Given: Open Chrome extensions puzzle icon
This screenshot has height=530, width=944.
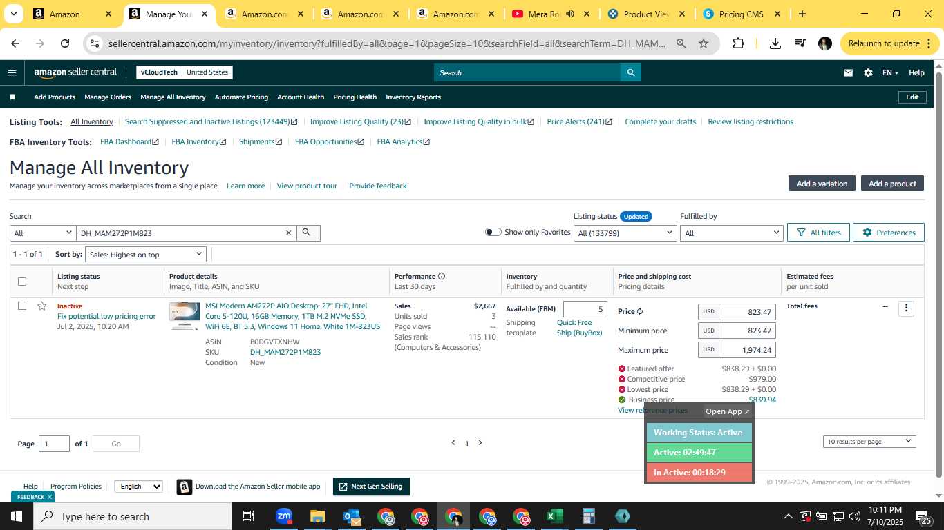Looking at the screenshot, I should (738, 43).
